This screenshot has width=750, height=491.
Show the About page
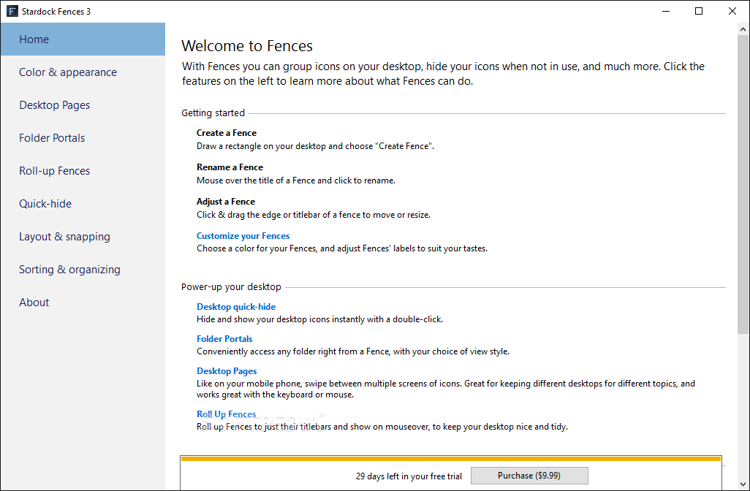(83, 302)
